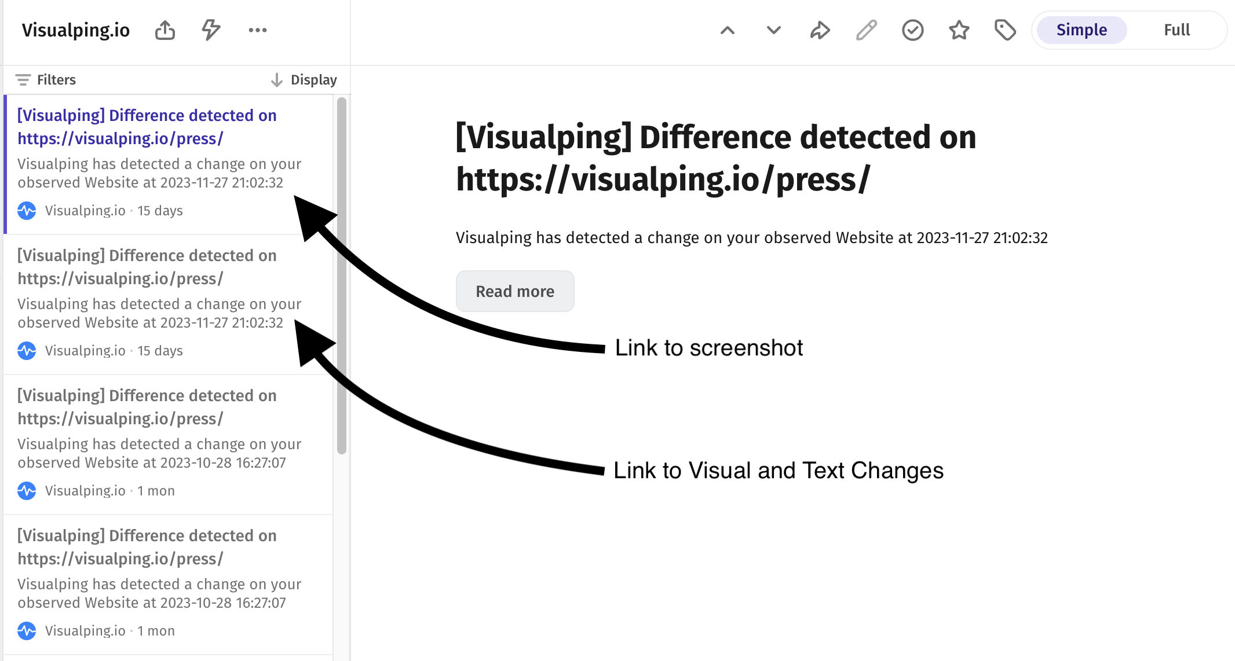
Task: Star the current article
Action: click(959, 30)
